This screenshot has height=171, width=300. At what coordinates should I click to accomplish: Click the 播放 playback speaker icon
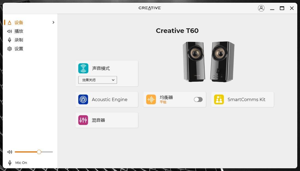(10, 31)
